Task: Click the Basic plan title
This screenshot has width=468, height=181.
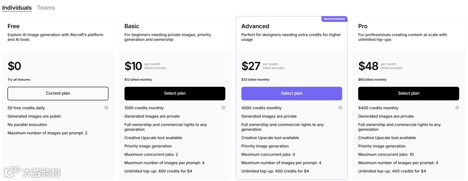Action: (x=132, y=26)
